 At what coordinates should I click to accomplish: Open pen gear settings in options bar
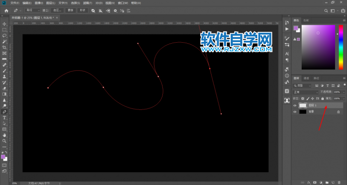click(115, 11)
